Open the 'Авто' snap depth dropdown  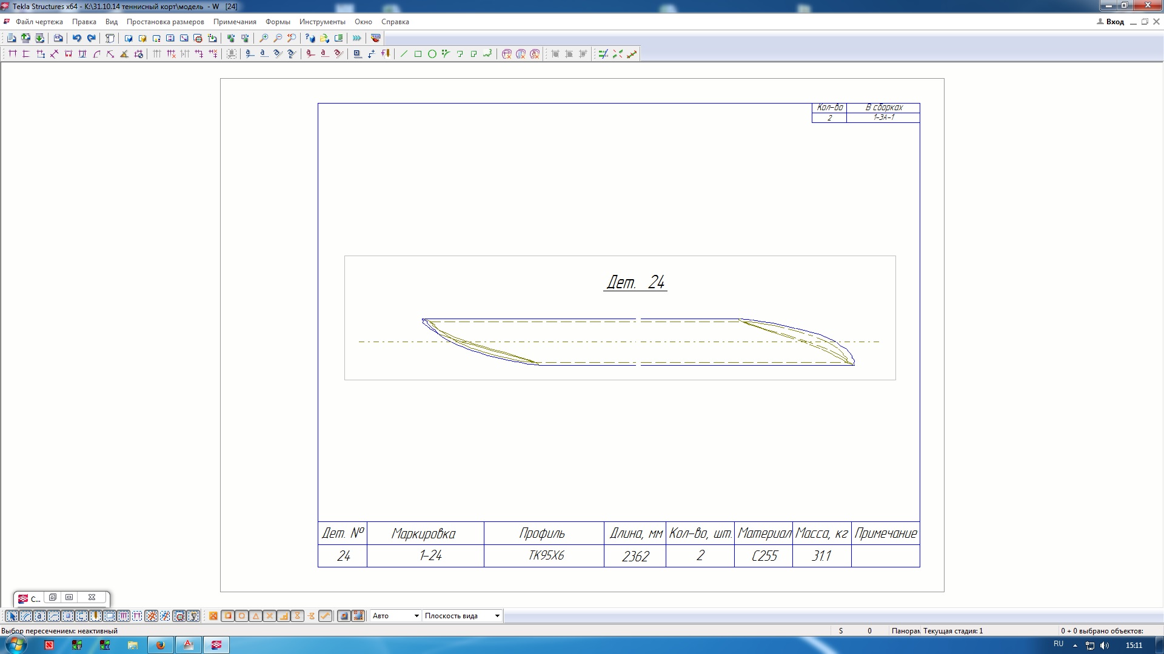(416, 616)
